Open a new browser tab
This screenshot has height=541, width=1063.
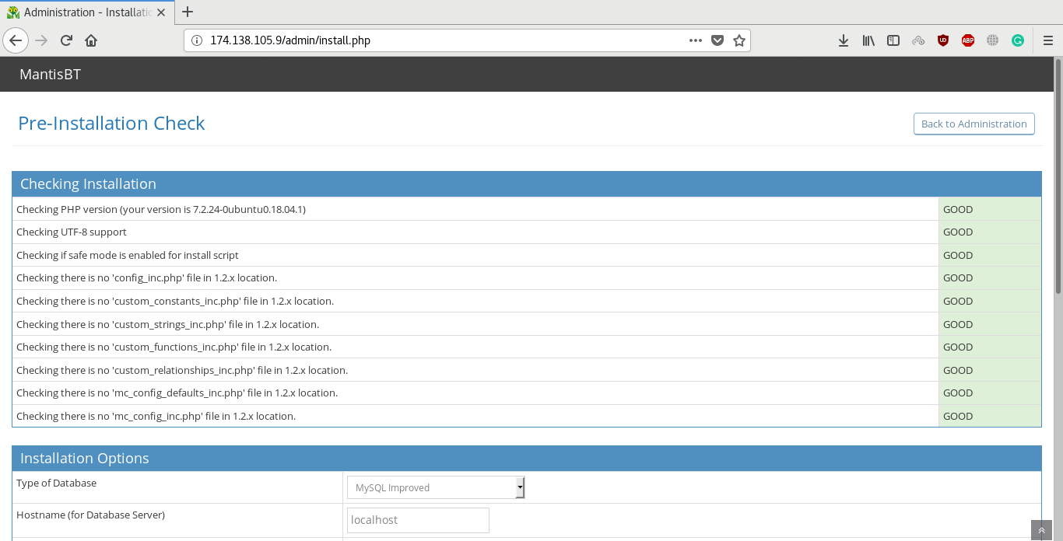coord(187,12)
